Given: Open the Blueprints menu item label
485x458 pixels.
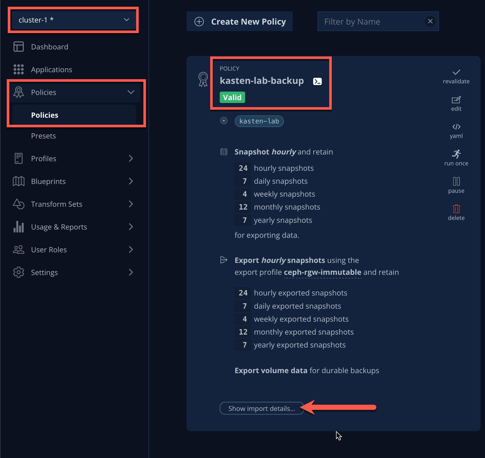Looking at the screenshot, I should pyautogui.click(x=48, y=181).
